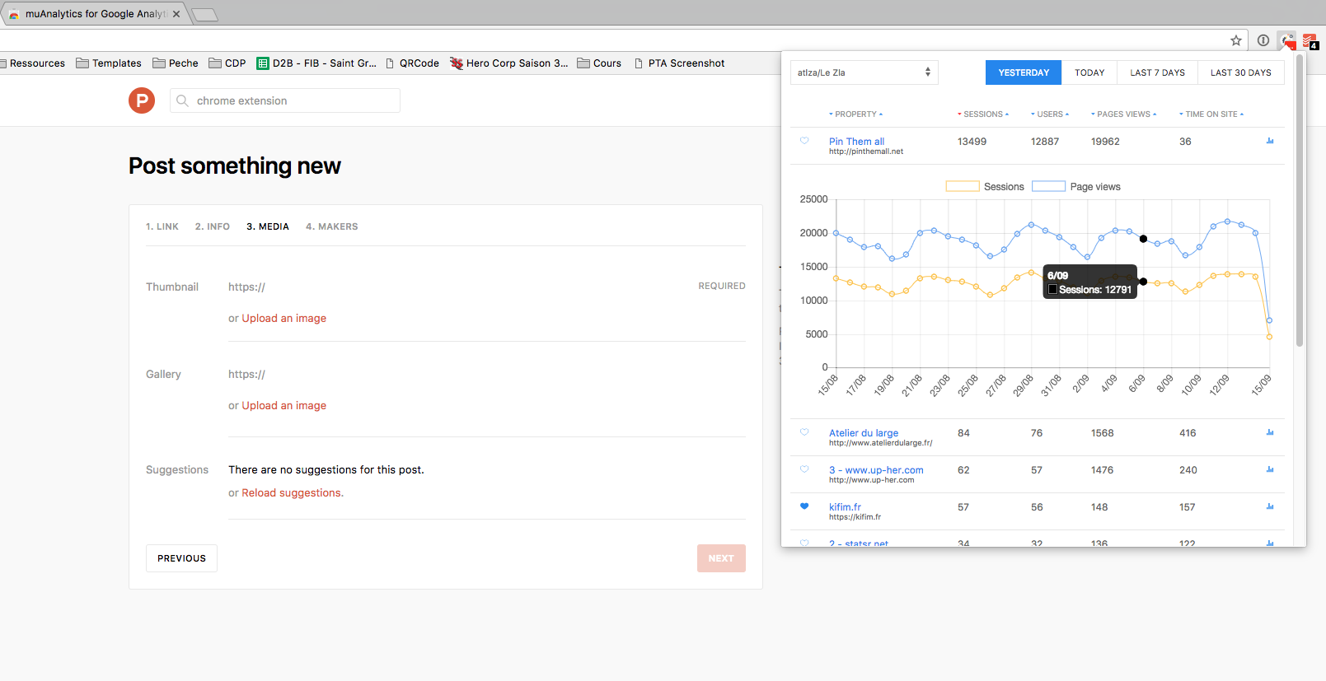Open the CDP bookmarks folder
The width and height of the screenshot is (1326, 681).
coord(227,63)
